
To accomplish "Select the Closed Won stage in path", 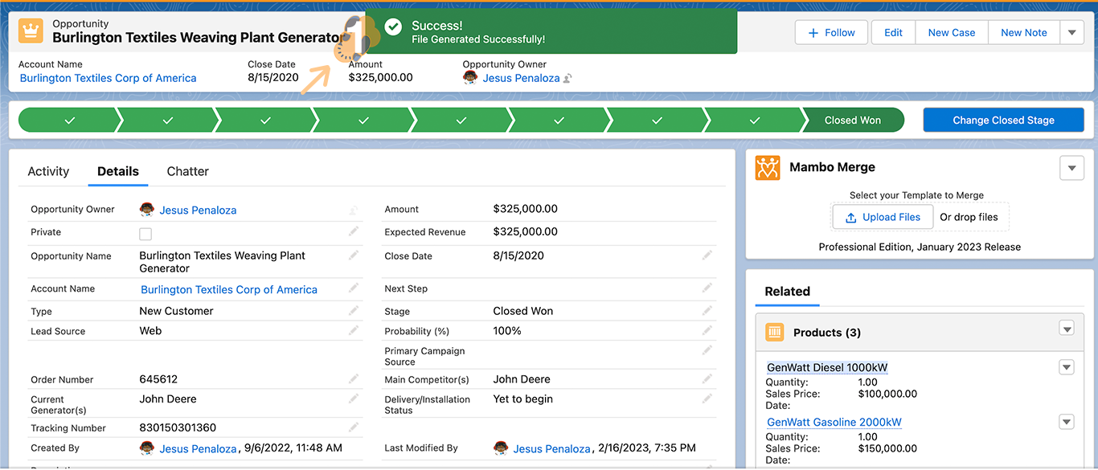I will click(852, 121).
